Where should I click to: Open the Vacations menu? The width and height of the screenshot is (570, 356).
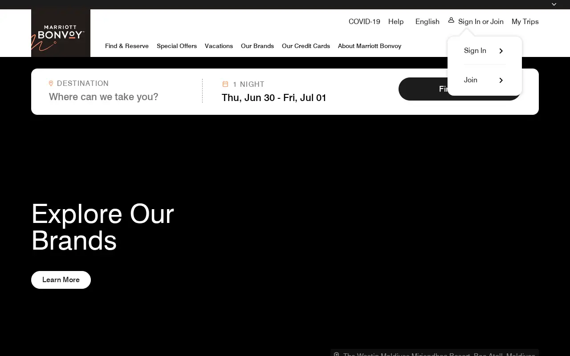(x=219, y=46)
